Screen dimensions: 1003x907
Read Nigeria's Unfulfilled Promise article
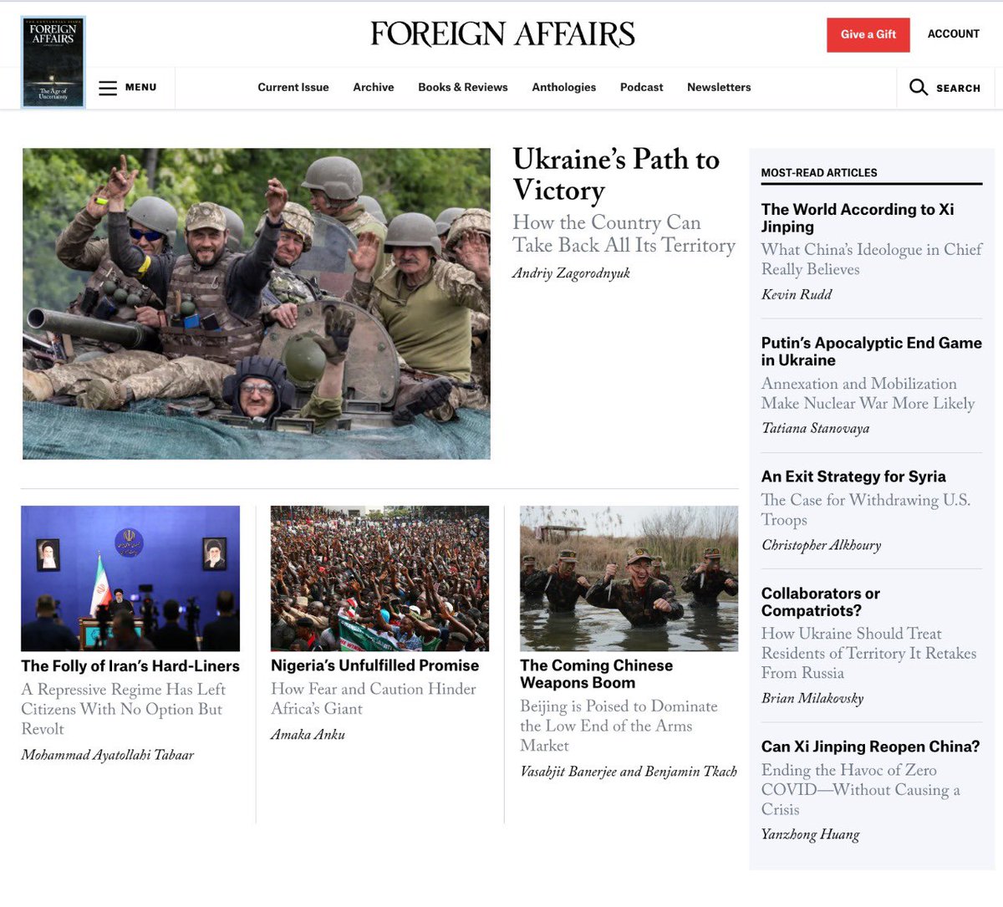[375, 665]
